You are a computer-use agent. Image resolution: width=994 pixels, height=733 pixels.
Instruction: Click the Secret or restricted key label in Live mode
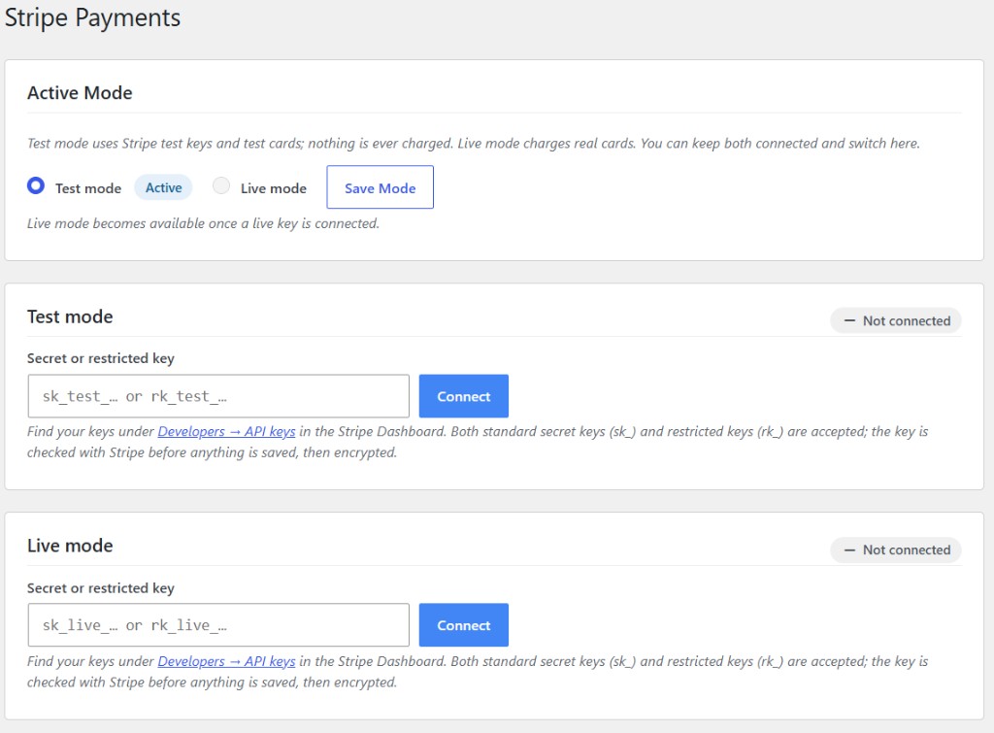(101, 587)
